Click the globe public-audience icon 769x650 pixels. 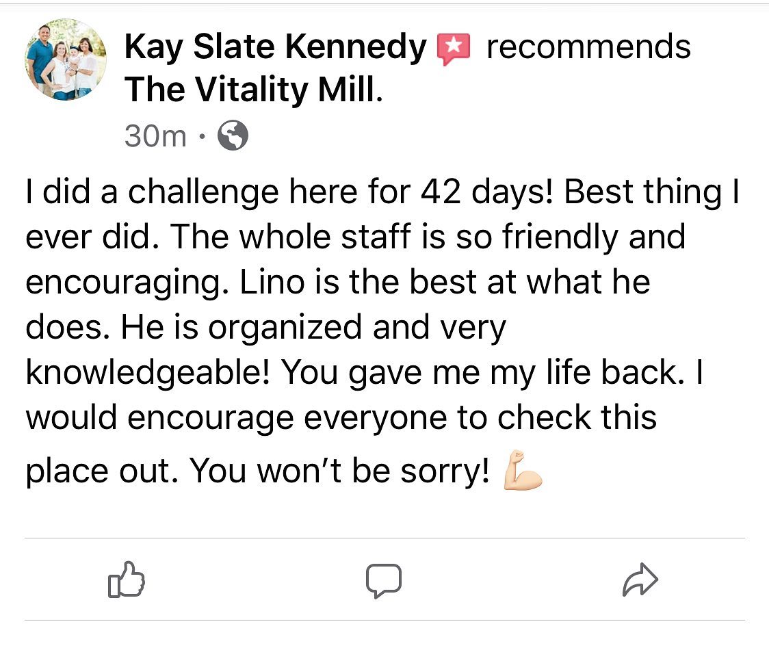[233, 136]
